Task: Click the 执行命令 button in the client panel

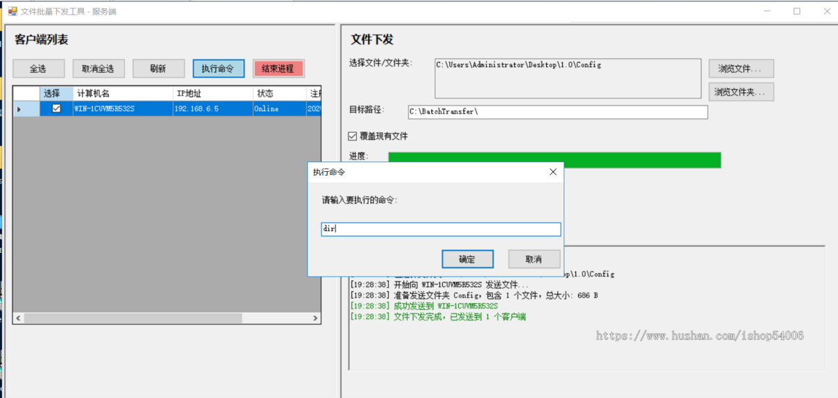Action: point(219,68)
